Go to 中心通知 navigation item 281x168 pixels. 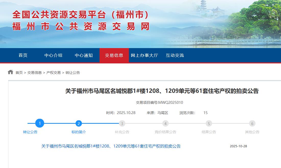click(x=84, y=55)
